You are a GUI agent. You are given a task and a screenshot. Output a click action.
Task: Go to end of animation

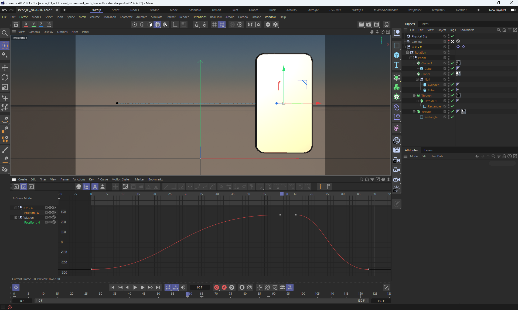(158, 287)
